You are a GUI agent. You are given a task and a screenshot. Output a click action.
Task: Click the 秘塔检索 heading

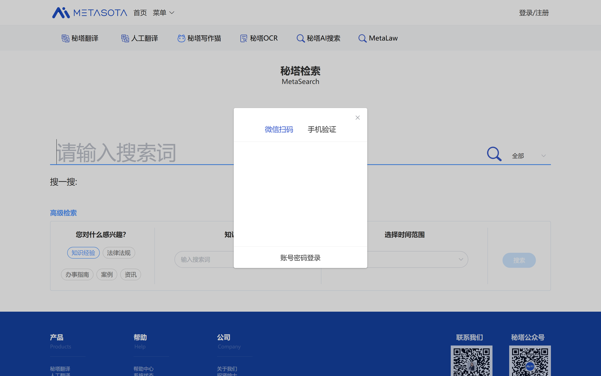click(300, 71)
